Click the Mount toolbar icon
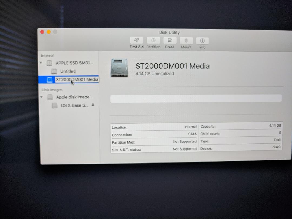Screen dimensions: 292x219 coord(186,41)
